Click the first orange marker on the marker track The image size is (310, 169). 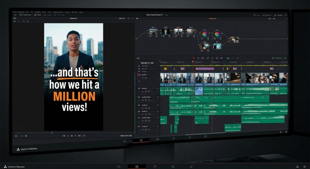(x=166, y=69)
